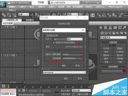Open quick access toolbar customize dropdown arrow
Screen dimensions: 128x96
point(30,3)
